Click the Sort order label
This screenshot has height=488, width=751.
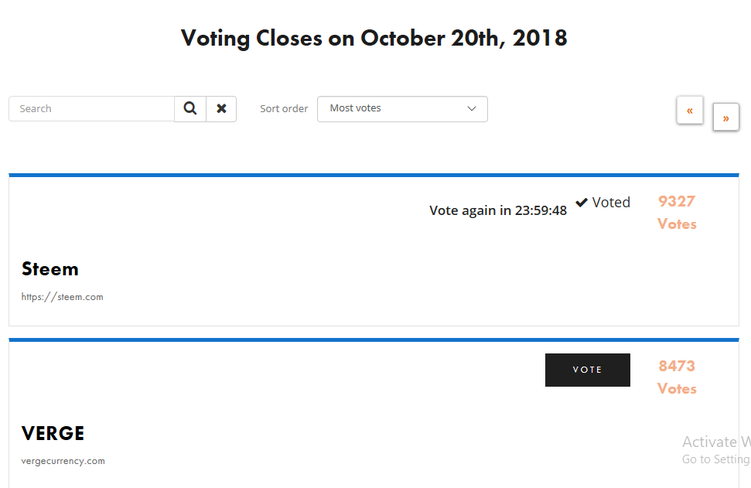click(284, 109)
